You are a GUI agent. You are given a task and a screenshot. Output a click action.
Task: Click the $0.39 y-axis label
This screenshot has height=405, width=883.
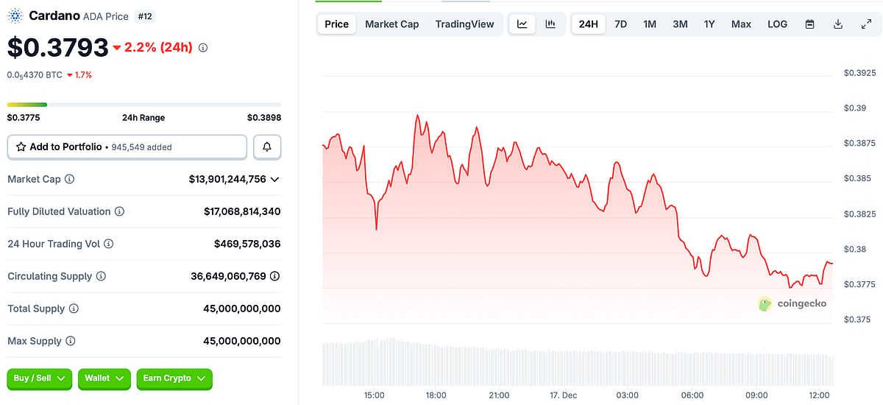855,108
